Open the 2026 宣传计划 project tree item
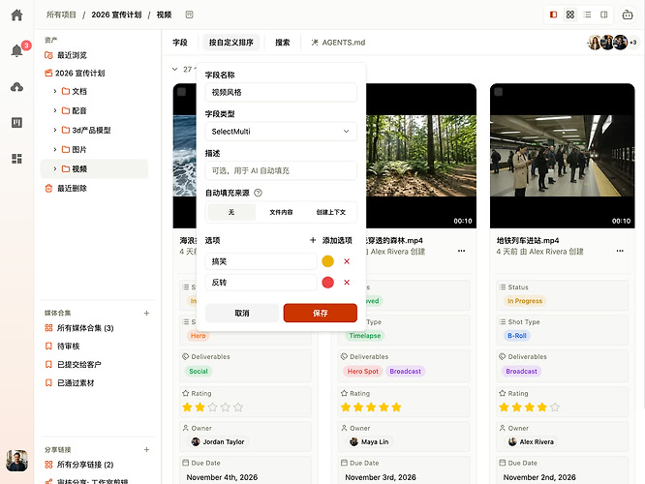Image resolution: width=645 pixels, height=484 pixels. tap(75, 74)
